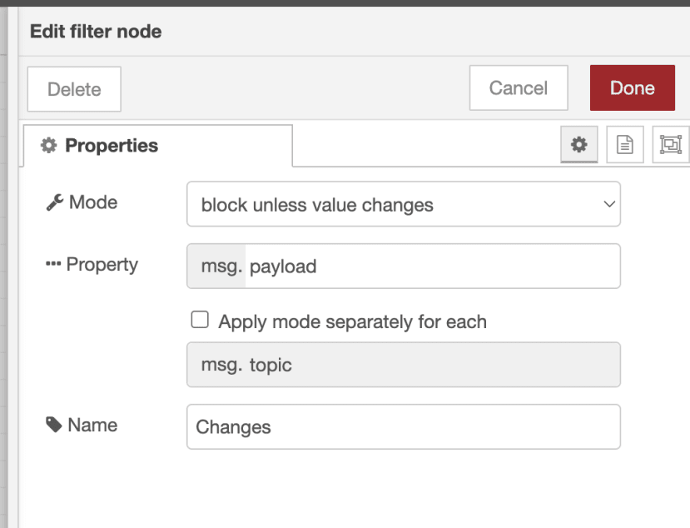The height and width of the screenshot is (528, 690).
Task: Focus the Name field containing Changes
Action: pyautogui.click(x=403, y=427)
